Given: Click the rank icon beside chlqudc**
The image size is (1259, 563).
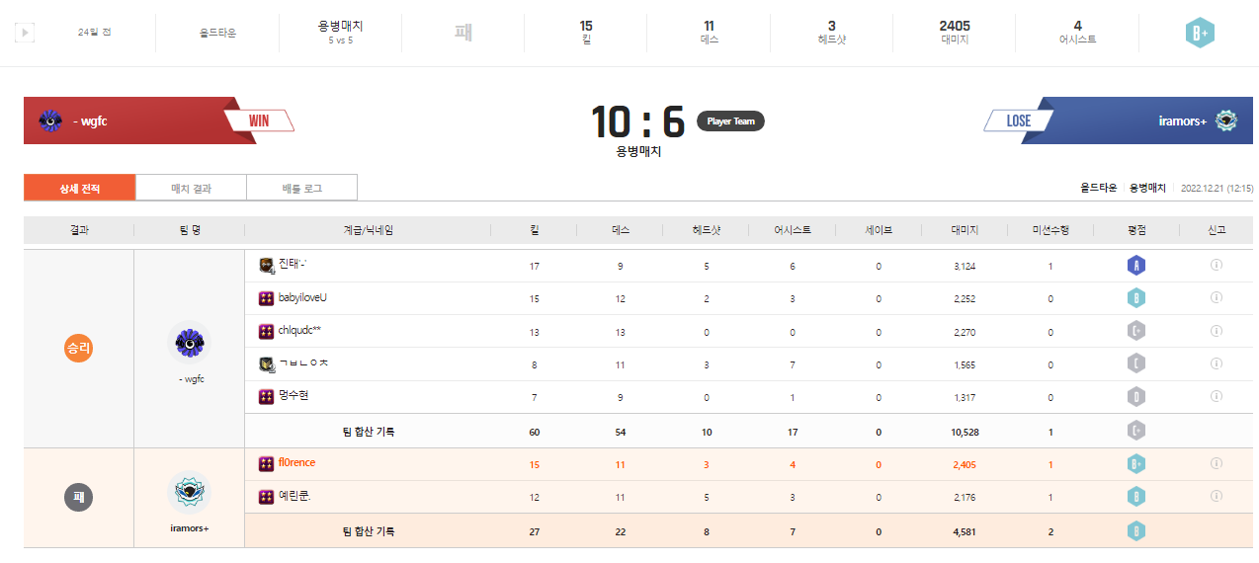Looking at the screenshot, I should (266, 332).
